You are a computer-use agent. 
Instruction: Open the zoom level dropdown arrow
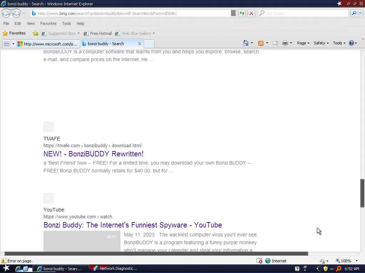tap(356, 261)
